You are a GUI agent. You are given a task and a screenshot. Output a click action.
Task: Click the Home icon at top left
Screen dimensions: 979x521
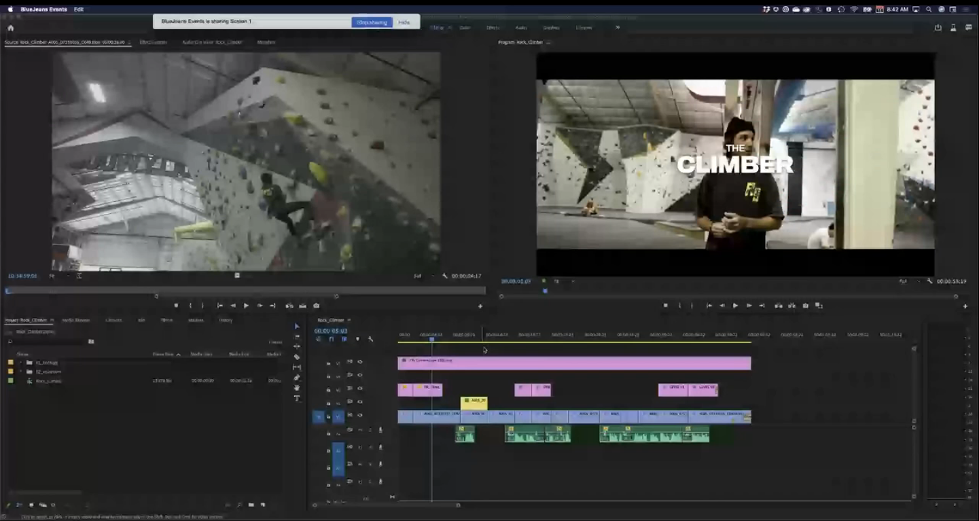[x=10, y=28]
